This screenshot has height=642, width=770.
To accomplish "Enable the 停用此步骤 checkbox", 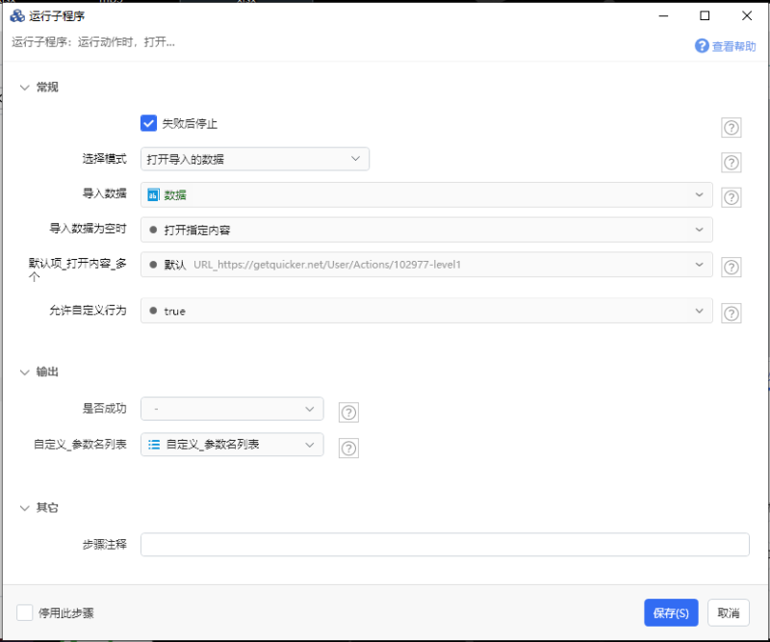I will click(25, 612).
